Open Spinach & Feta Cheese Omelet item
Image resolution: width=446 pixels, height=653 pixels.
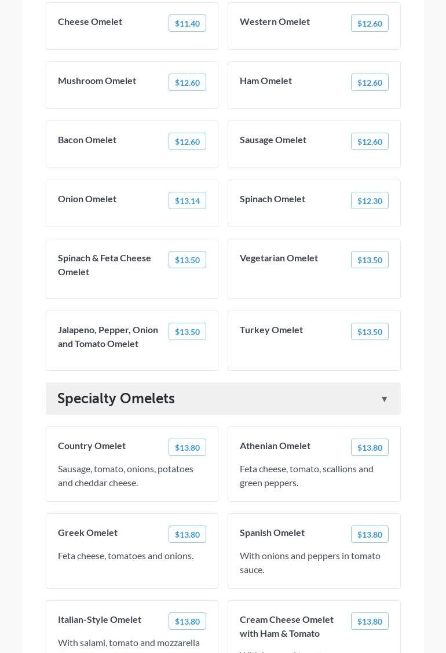(x=105, y=265)
